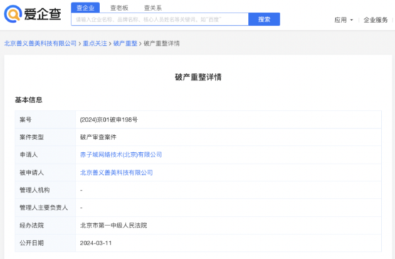Click the 被申请人 row label
Viewport: 395px width, 259px height.
[x=32, y=172]
